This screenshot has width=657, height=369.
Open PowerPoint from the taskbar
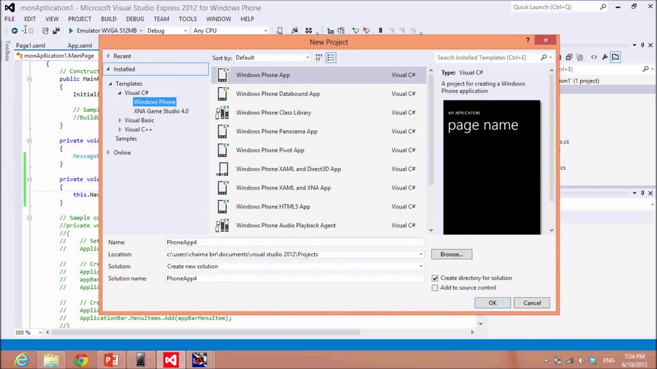pyautogui.click(x=111, y=360)
